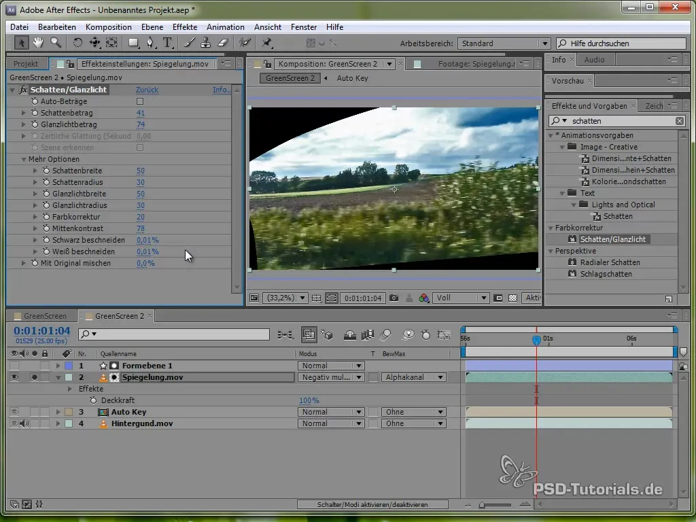Select the Hand tool
The image size is (696, 522).
(x=38, y=43)
